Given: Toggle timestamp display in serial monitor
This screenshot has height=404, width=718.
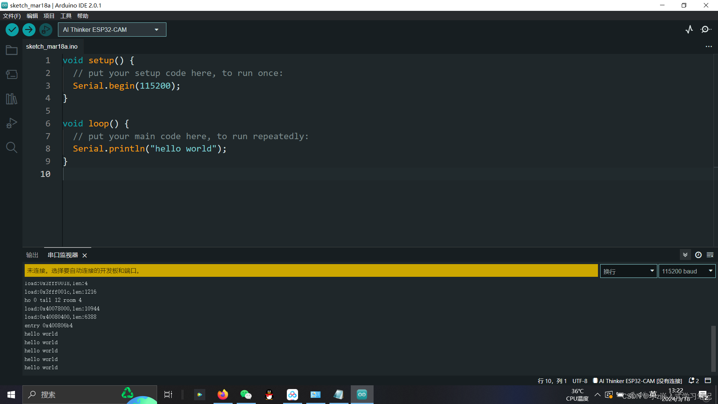Looking at the screenshot, I should coord(698,255).
